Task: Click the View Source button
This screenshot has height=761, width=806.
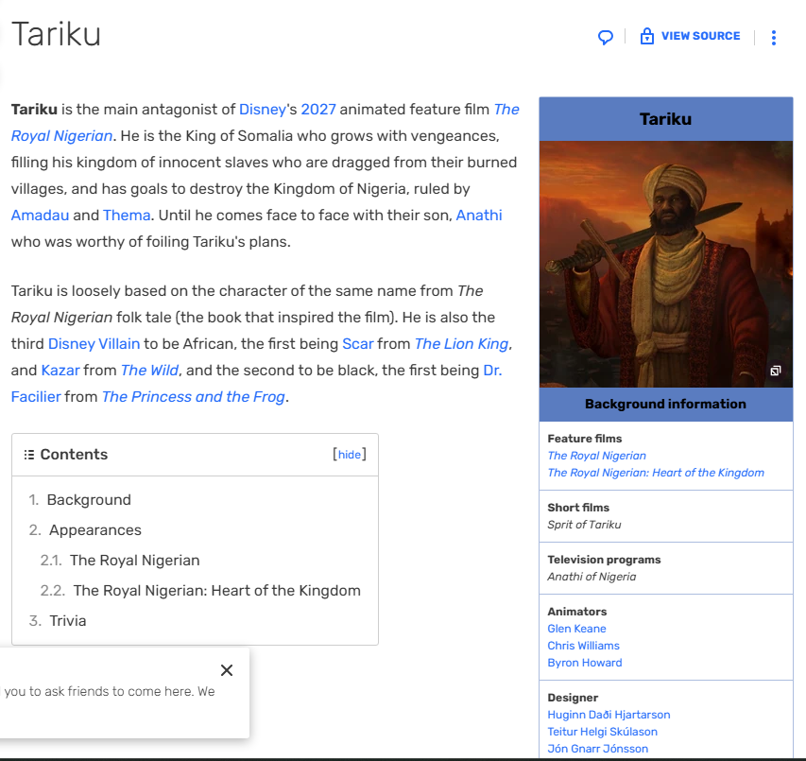Action: tap(700, 36)
